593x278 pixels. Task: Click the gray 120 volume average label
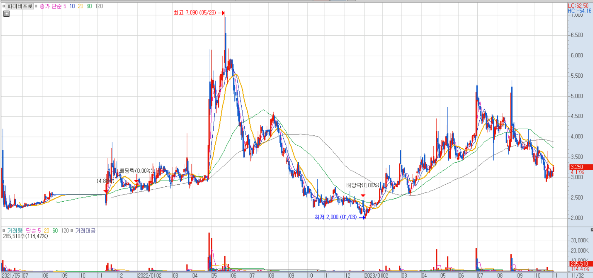click(65, 230)
